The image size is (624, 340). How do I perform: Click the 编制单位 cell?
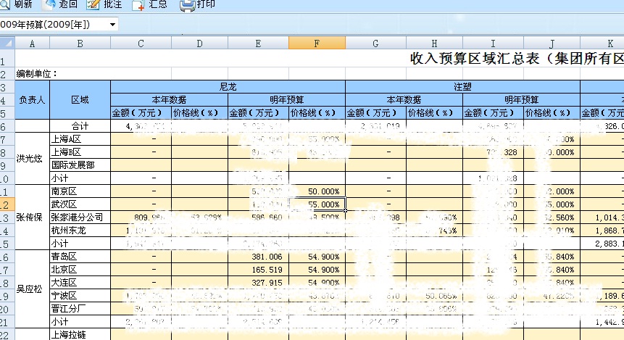pos(37,74)
